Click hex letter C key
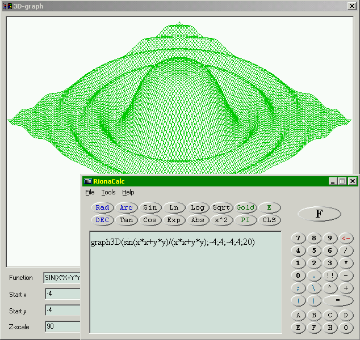Viewport: 360px width, 340px height. point(330,316)
